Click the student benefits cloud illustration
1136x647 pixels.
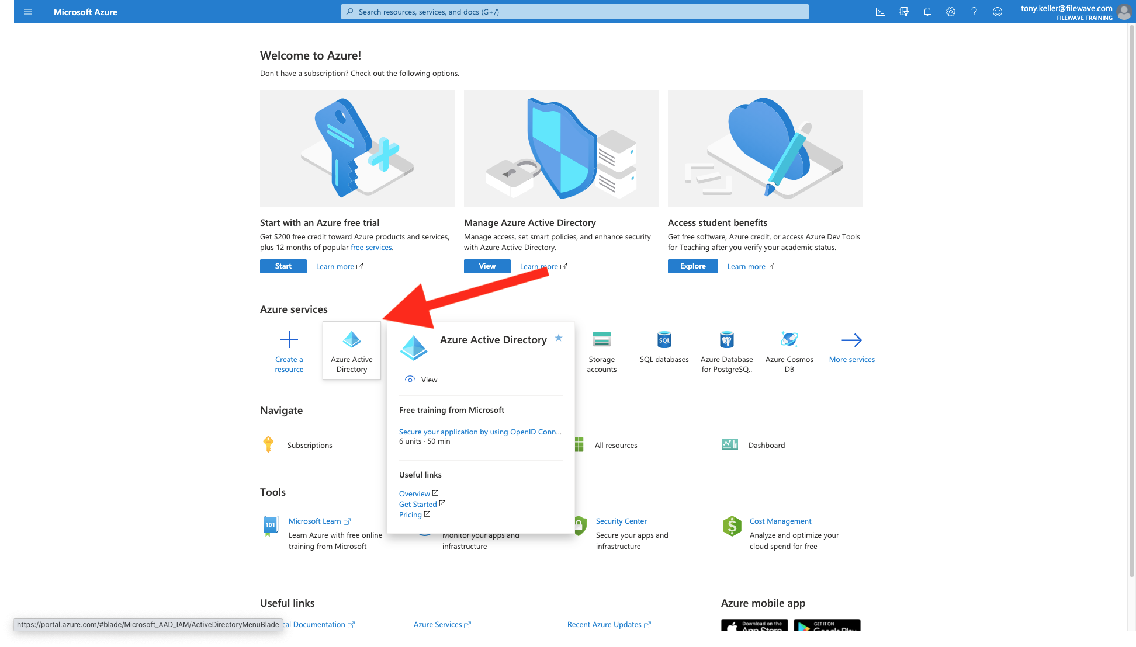coord(765,148)
